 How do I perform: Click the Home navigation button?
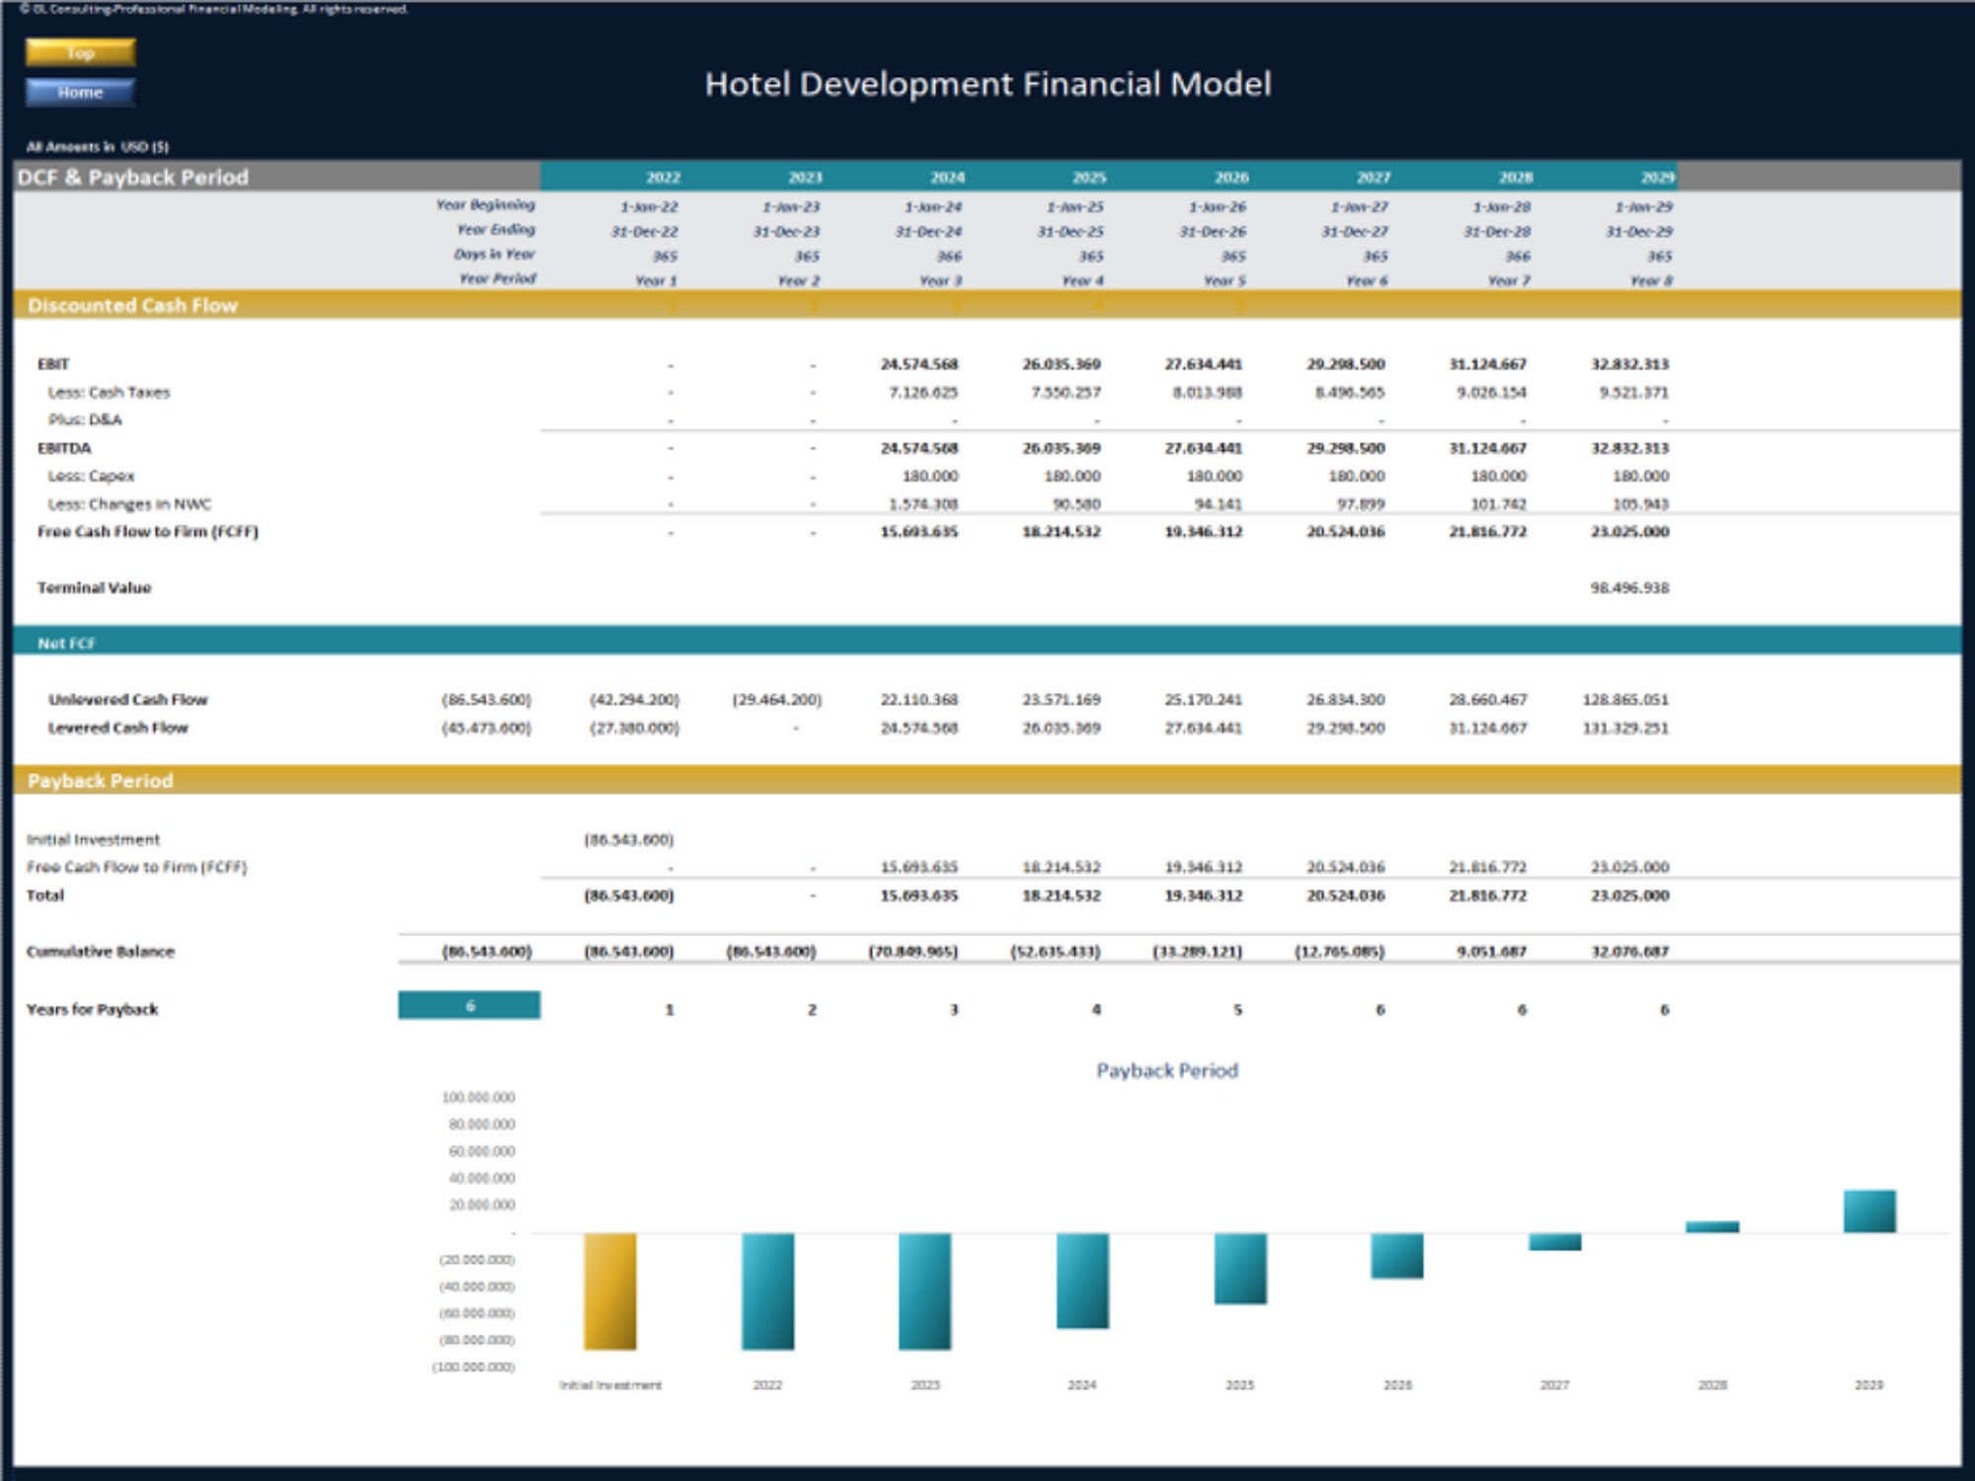(x=81, y=92)
